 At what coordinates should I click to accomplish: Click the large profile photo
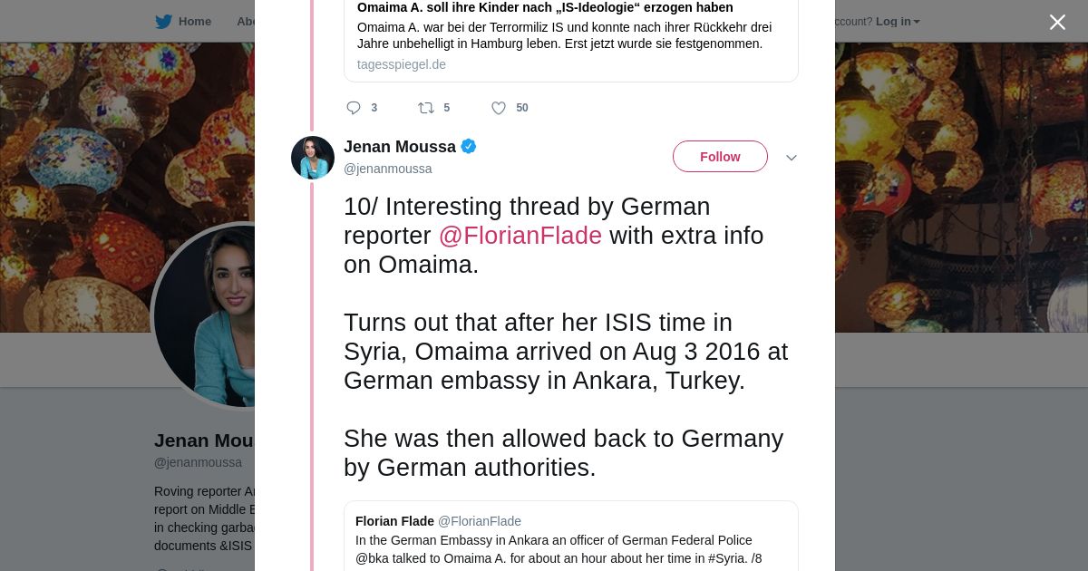click(204, 317)
